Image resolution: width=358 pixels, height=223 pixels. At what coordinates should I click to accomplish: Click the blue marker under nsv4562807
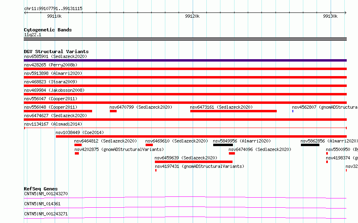click(293, 111)
